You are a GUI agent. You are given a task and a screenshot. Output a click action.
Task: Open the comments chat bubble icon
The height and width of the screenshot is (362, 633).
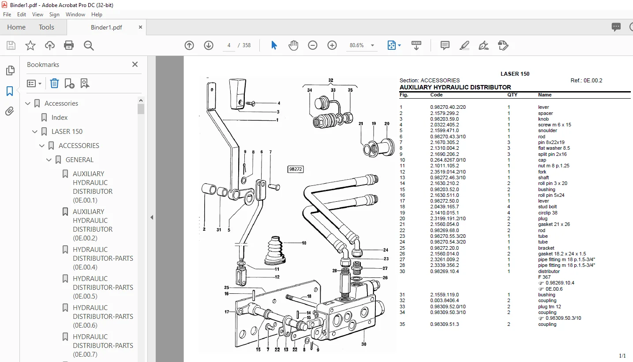(x=616, y=27)
